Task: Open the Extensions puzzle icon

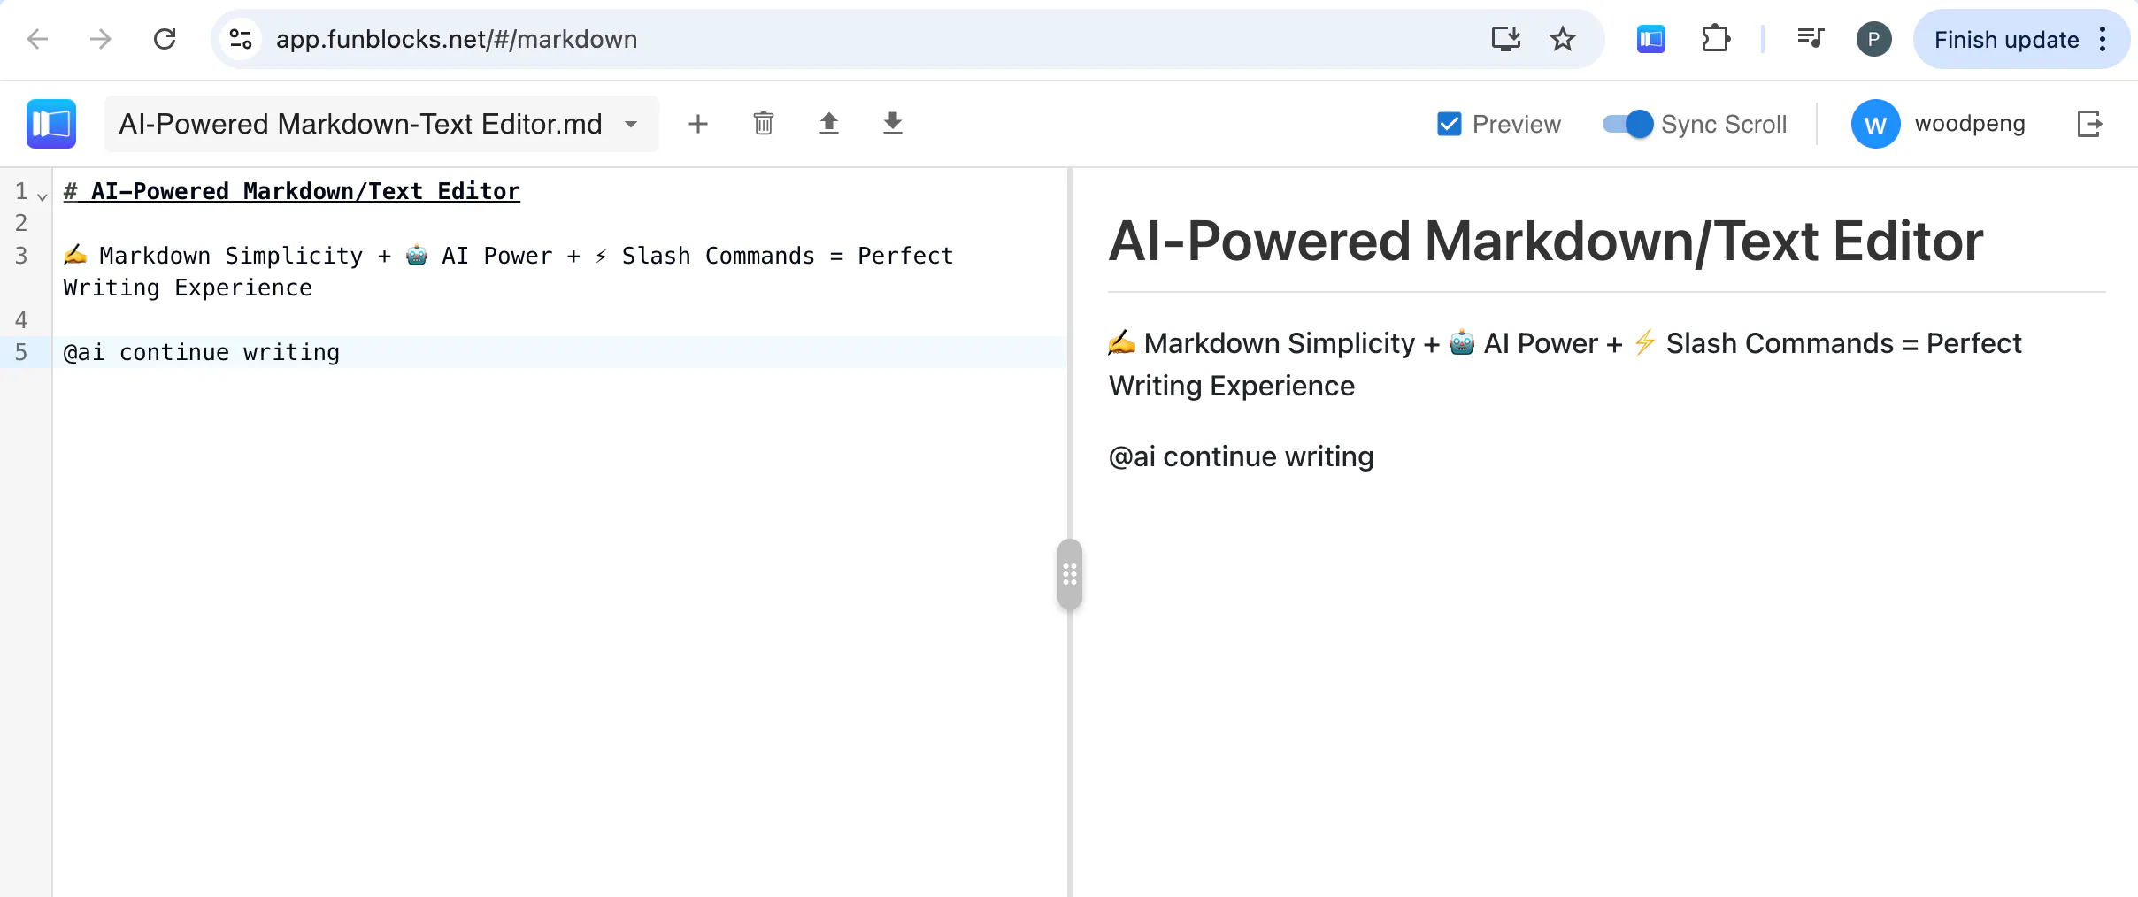Action: coord(1715,39)
